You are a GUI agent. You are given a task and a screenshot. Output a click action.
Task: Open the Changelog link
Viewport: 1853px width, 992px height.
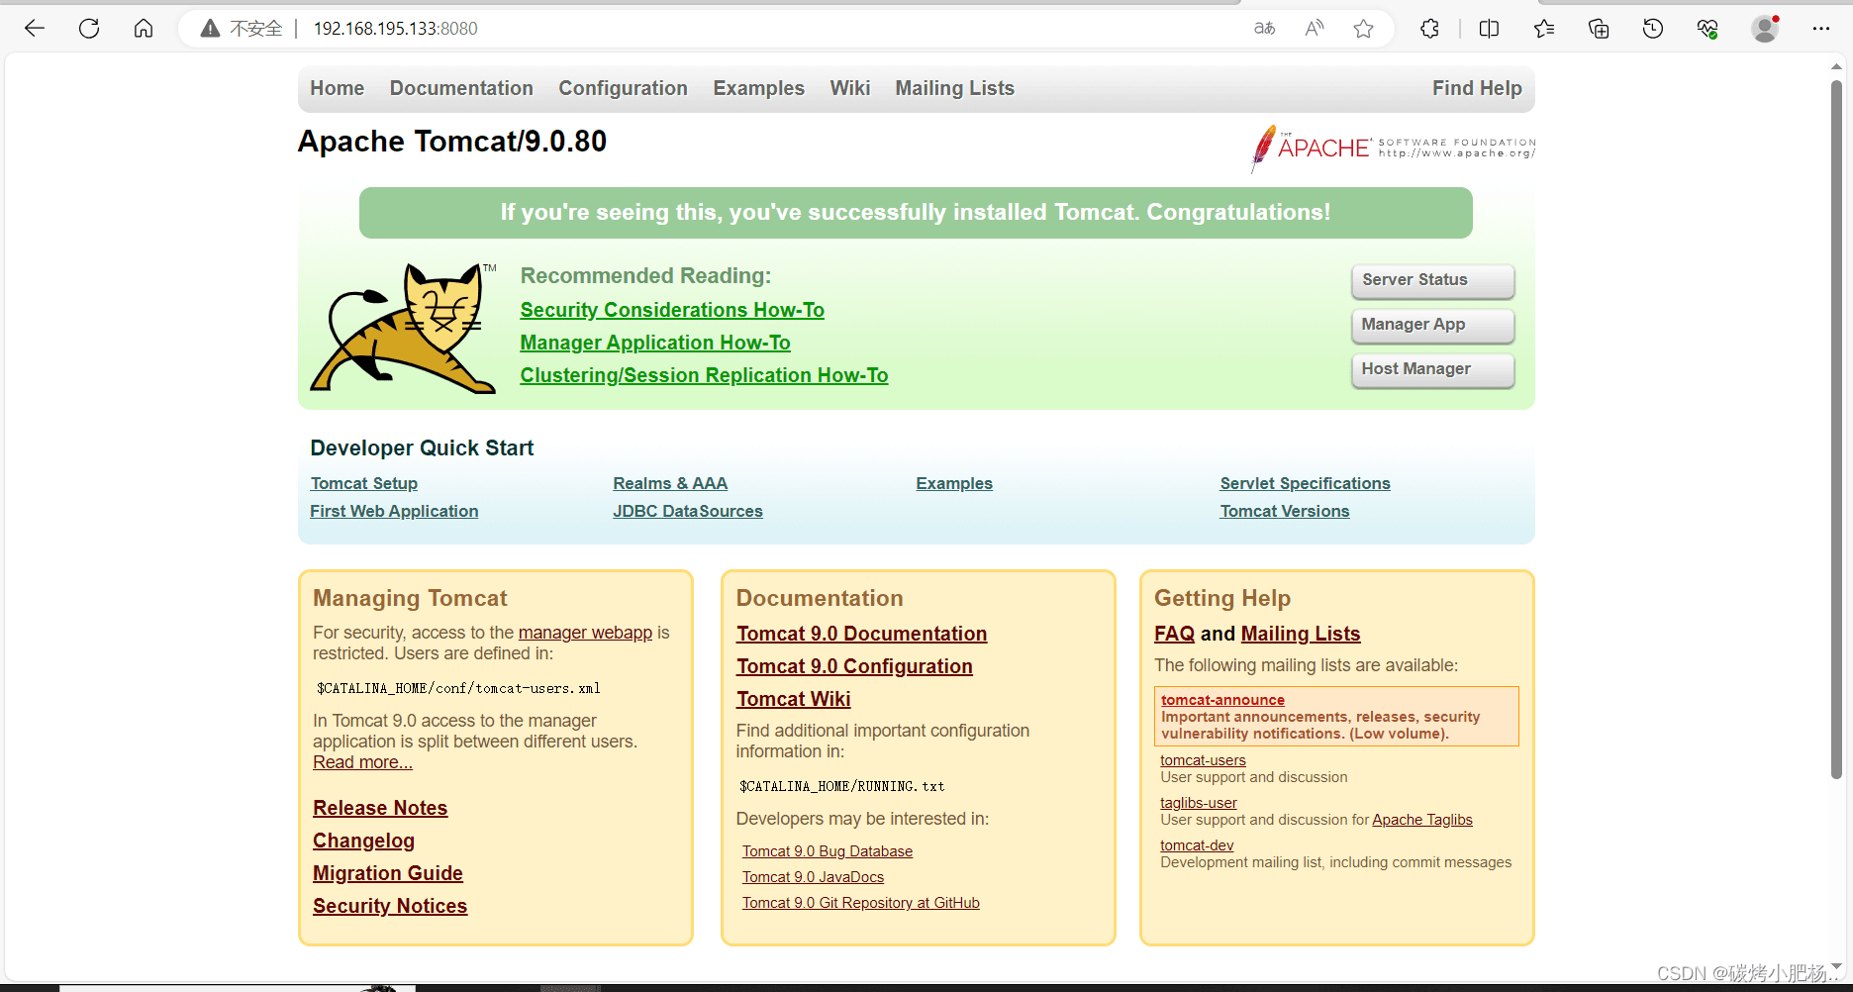tap(363, 841)
